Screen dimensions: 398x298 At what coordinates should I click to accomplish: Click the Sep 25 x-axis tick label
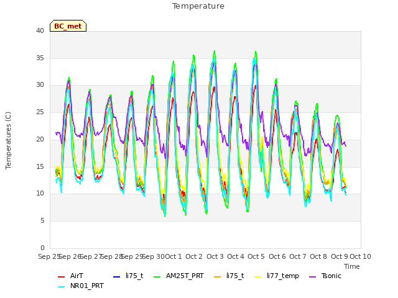tap(49, 256)
